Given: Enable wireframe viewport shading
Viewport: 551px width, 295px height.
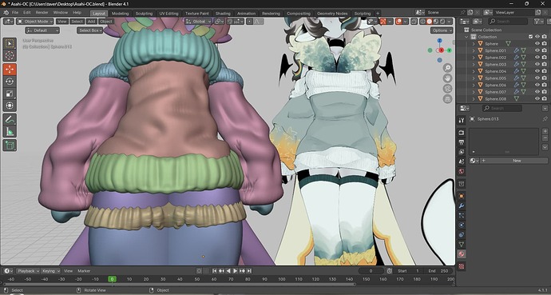Looking at the screenshot, I should (423, 22).
